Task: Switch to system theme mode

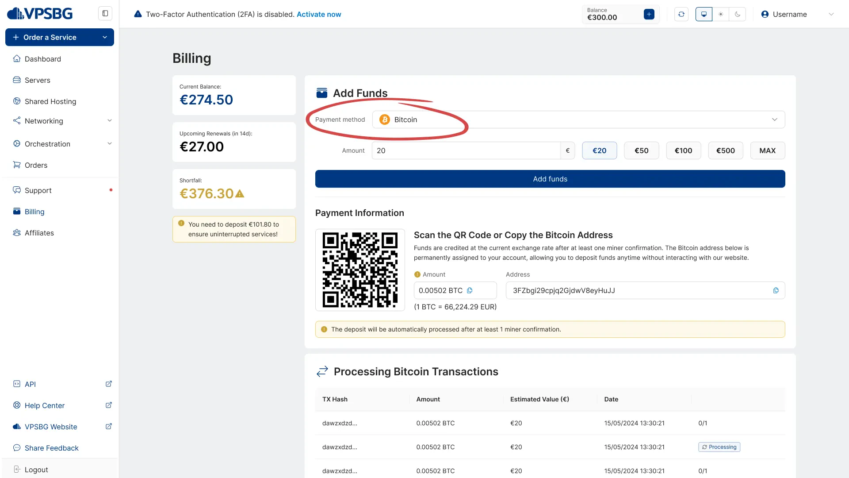Action: 704,14
